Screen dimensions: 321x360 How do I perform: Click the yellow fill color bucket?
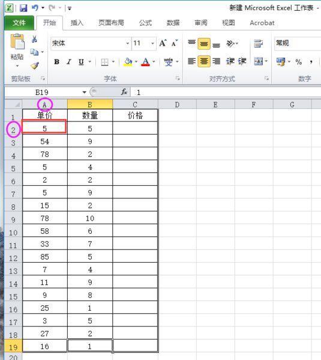[x=128, y=62]
